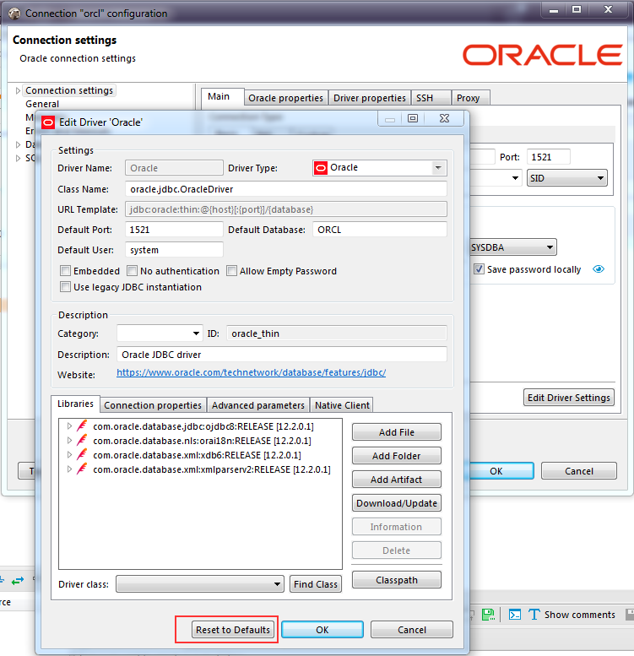The height and width of the screenshot is (656, 634).
Task: Expand the xmlparserv2 library node
Action: coord(69,469)
